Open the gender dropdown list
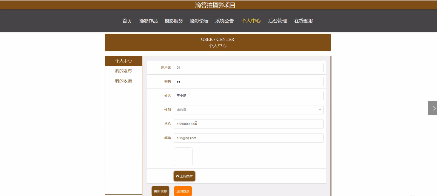 tap(248, 110)
